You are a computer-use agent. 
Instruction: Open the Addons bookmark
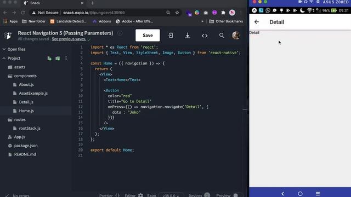tap(102, 21)
